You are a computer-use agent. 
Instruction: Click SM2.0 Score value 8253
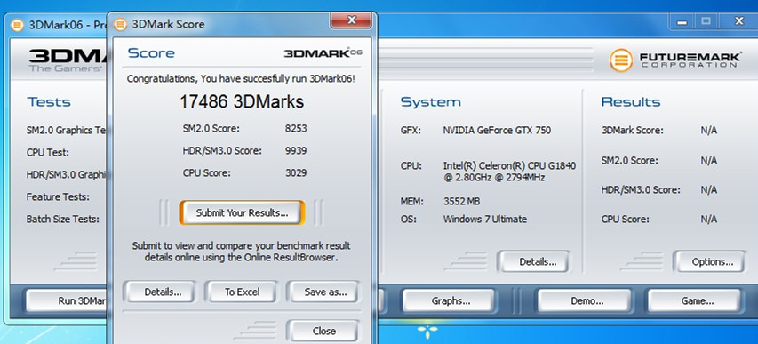[x=296, y=129]
